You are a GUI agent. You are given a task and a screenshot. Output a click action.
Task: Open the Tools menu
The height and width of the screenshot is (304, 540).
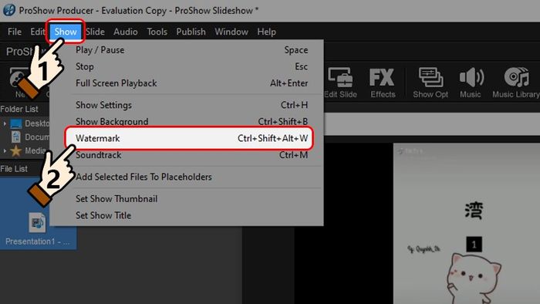click(157, 32)
